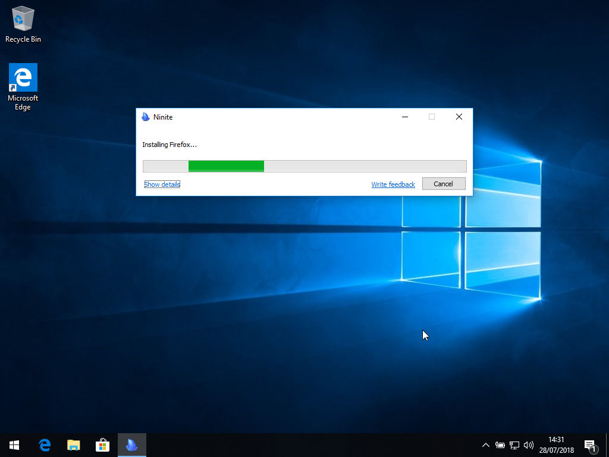Open the Action Center notifications icon

590,445
